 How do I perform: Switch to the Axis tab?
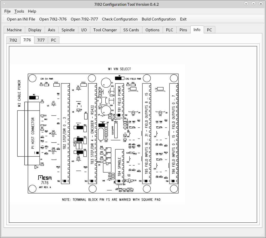(52, 30)
